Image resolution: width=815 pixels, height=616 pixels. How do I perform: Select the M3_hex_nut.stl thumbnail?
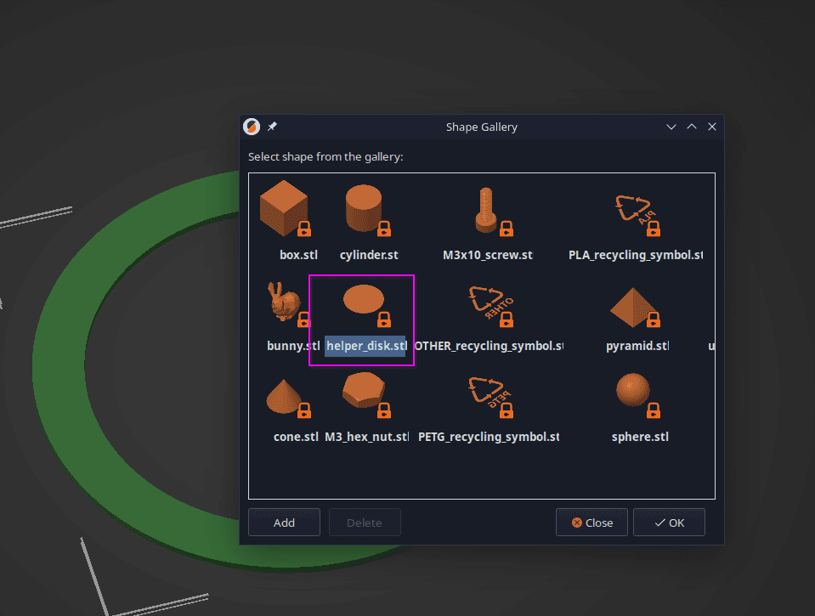(364, 390)
